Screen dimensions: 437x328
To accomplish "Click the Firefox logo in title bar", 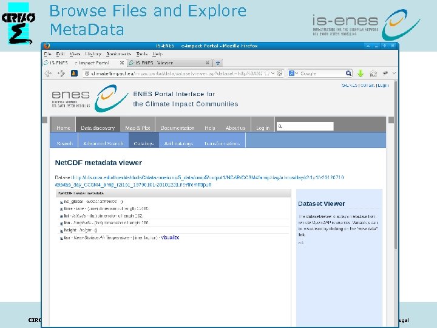I will coord(47,46).
